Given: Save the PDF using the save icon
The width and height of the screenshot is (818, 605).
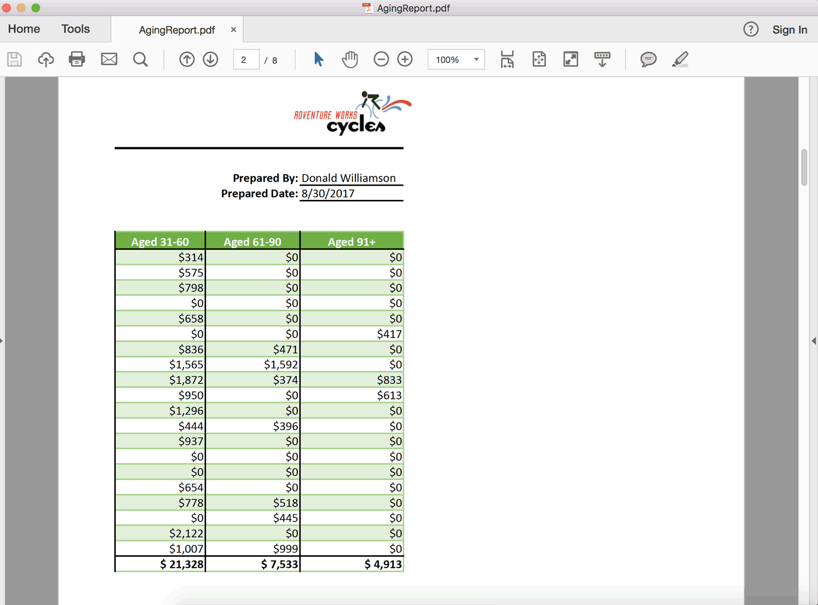Looking at the screenshot, I should point(14,59).
